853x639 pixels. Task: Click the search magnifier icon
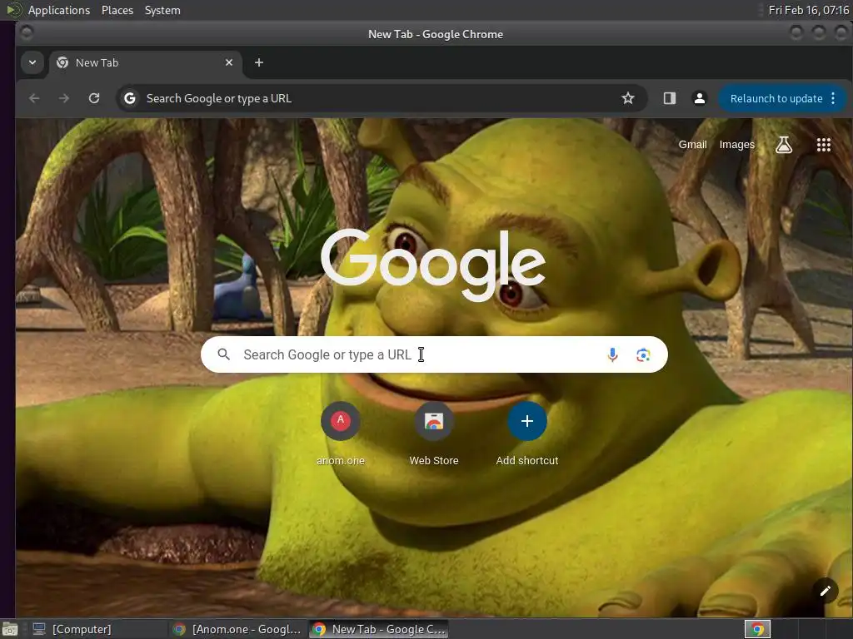pos(223,354)
